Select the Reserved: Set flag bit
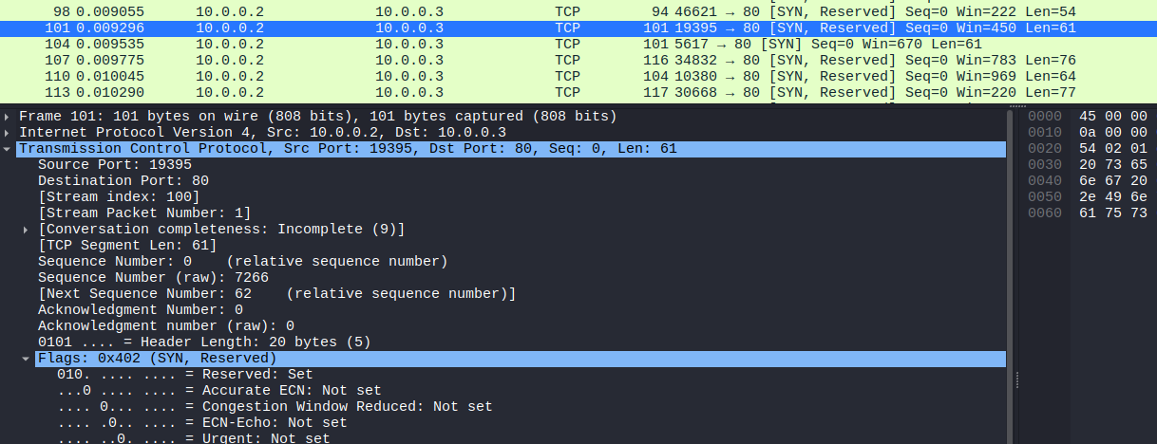1157x444 pixels. point(185,375)
